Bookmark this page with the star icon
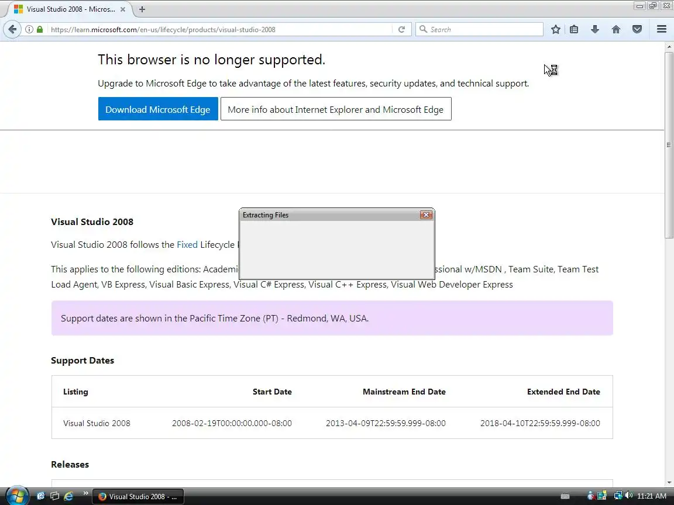Viewport: 674px width, 505px height. click(555, 29)
